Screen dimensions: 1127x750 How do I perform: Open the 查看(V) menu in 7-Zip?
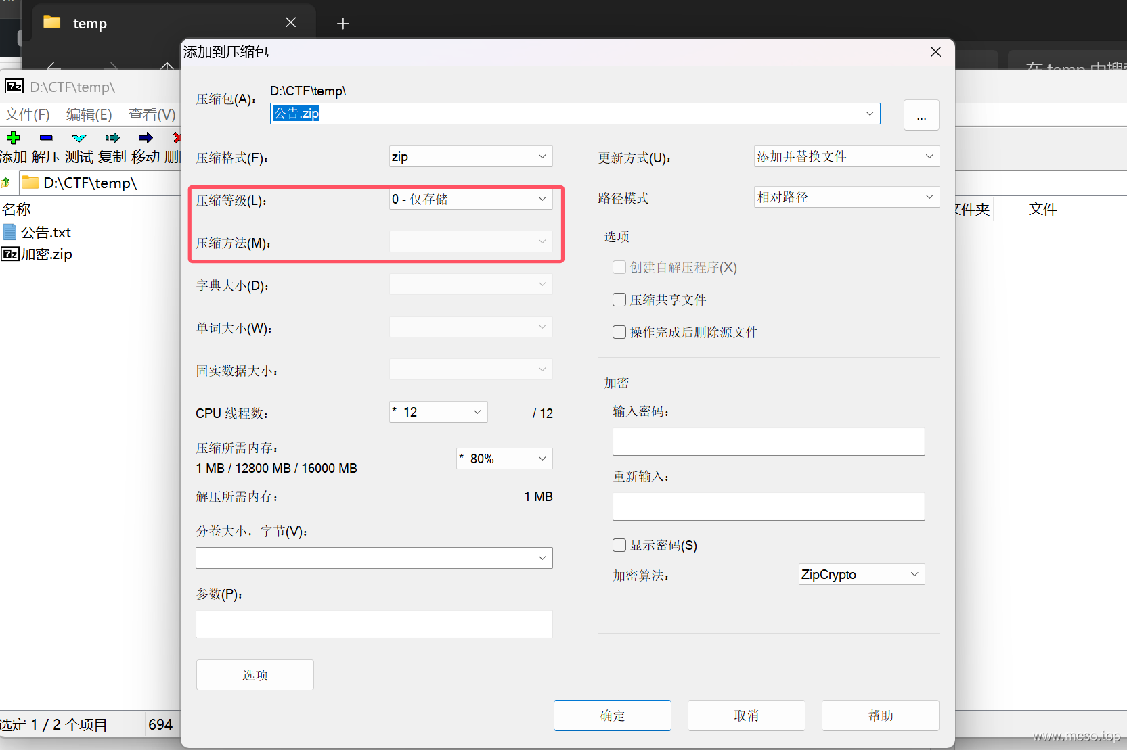tap(152, 114)
